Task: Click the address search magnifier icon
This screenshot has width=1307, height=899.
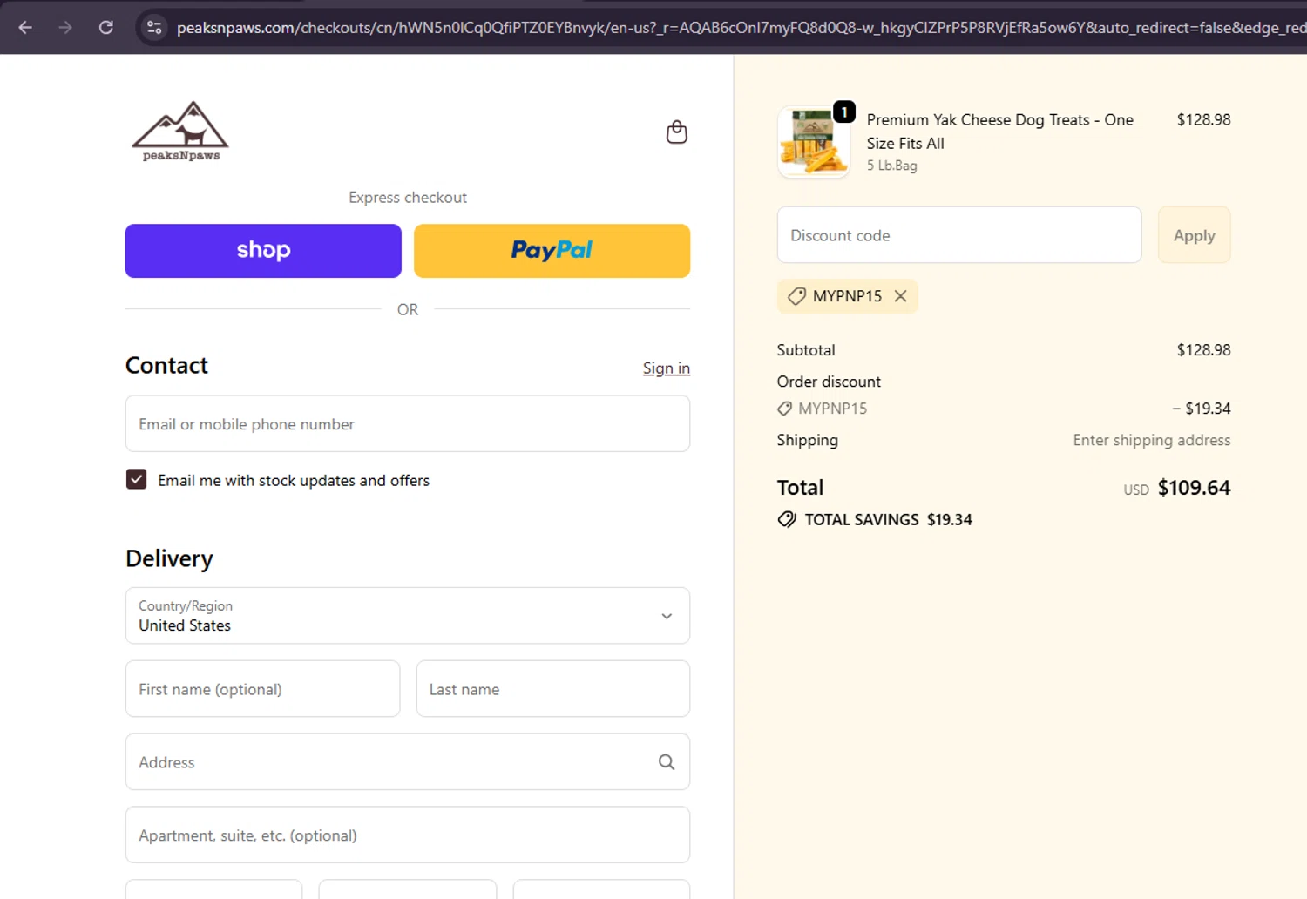Action: (667, 762)
